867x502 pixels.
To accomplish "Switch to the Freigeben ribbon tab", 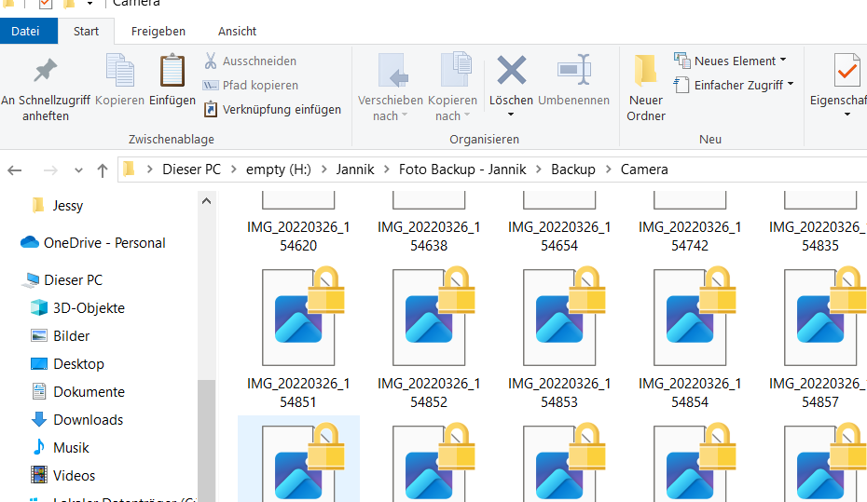I will pyautogui.click(x=158, y=31).
